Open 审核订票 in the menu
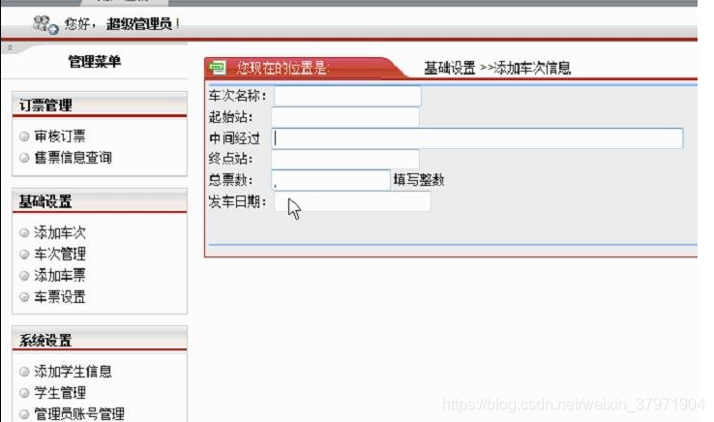Viewport: 714px width, 422px height. (60, 136)
